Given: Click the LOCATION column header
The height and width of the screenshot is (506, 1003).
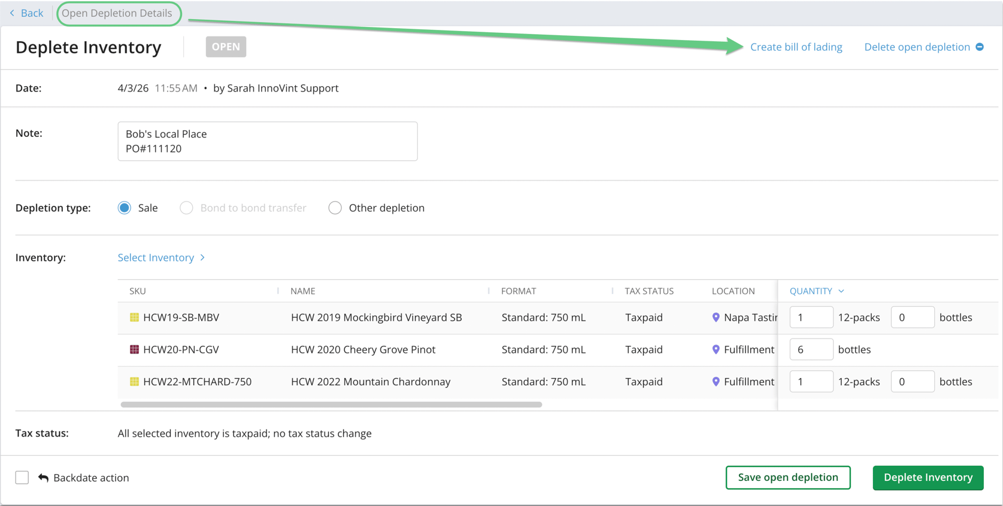Looking at the screenshot, I should click(x=733, y=291).
